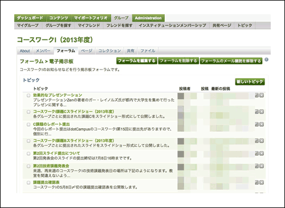
Task: Click the 最新の投稿 column header
Action: coord(221,89)
